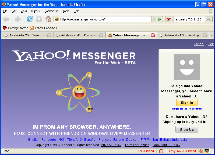Open the Bookmarks menu

click(x=51, y=11)
